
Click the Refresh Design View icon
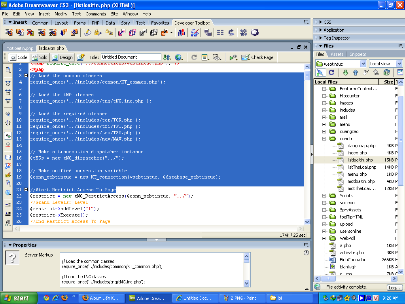(x=194, y=57)
